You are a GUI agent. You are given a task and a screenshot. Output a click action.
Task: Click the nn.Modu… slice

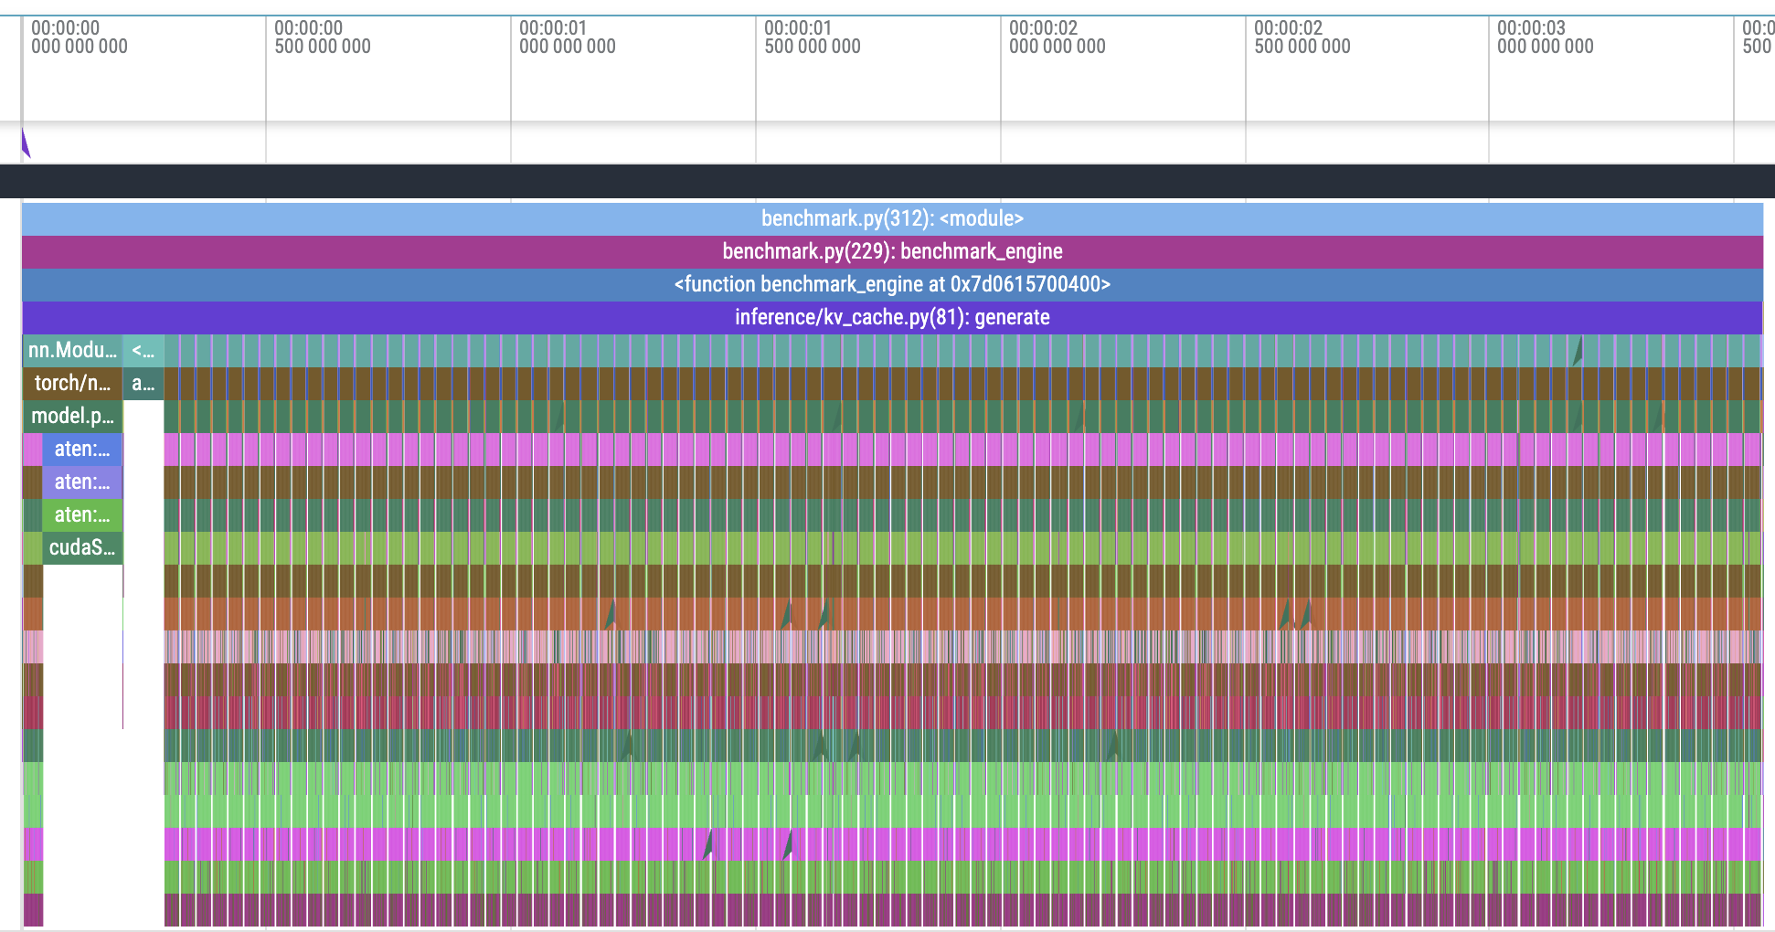click(72, 351)
